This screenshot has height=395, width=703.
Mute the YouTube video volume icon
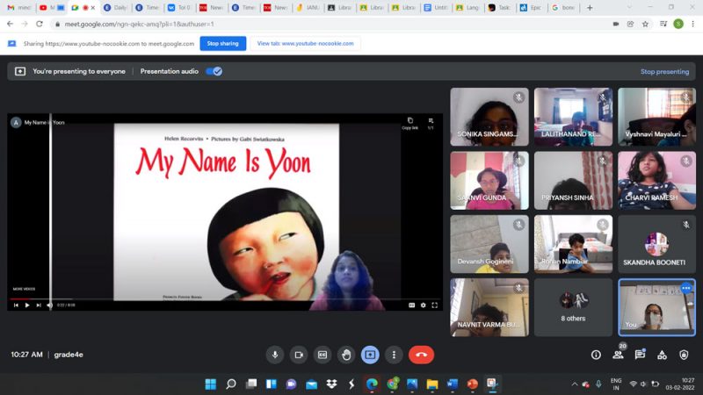(x=50, y=305)
